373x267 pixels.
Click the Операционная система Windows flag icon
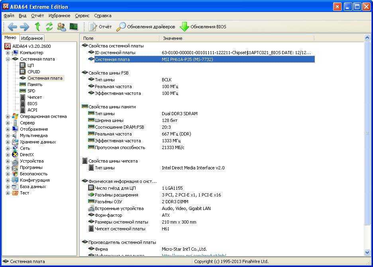15,116
